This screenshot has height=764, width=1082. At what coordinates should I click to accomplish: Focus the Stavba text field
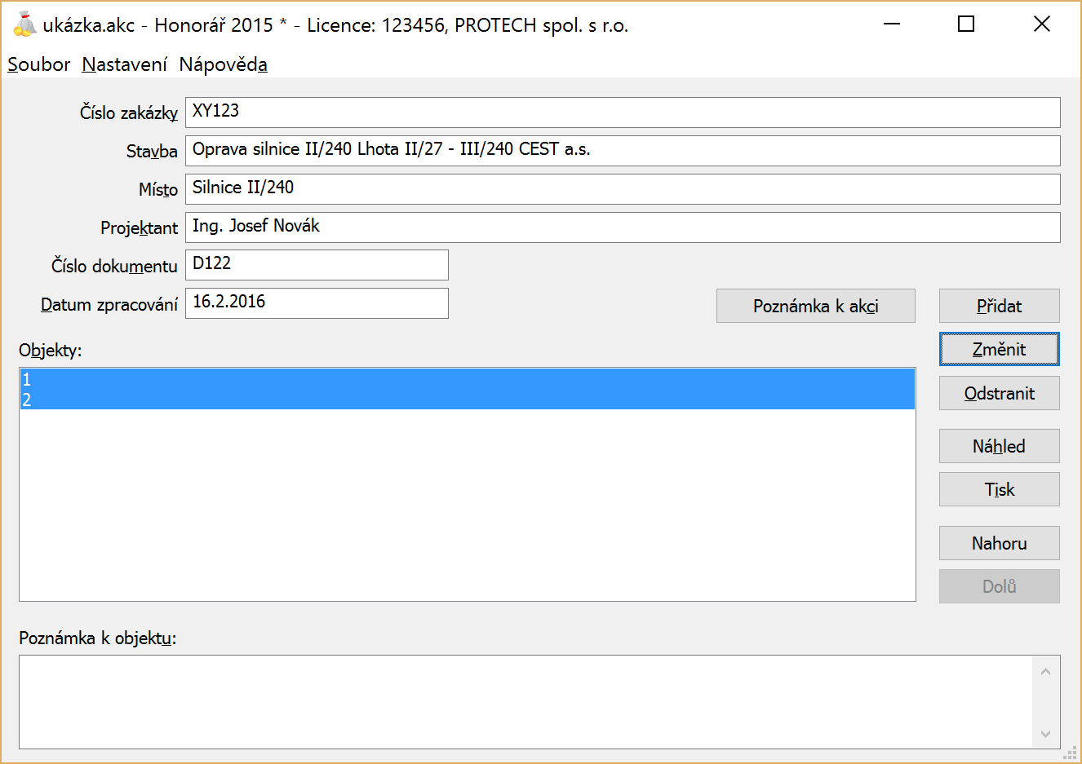(622, 151)
